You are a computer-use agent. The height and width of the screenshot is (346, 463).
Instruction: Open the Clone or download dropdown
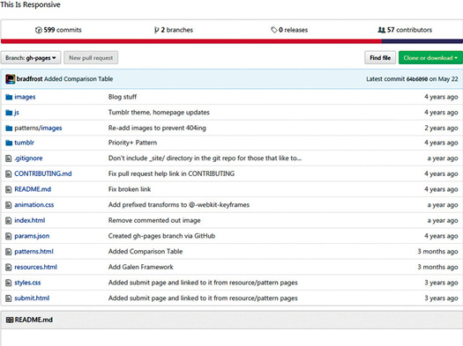(x=430, y=58)
